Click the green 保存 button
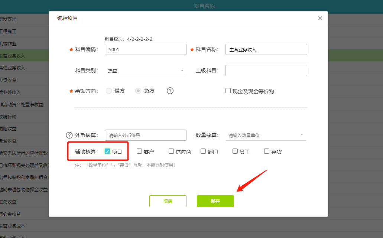The width and height of the screenshot is (383, 238). pos(215,201)
